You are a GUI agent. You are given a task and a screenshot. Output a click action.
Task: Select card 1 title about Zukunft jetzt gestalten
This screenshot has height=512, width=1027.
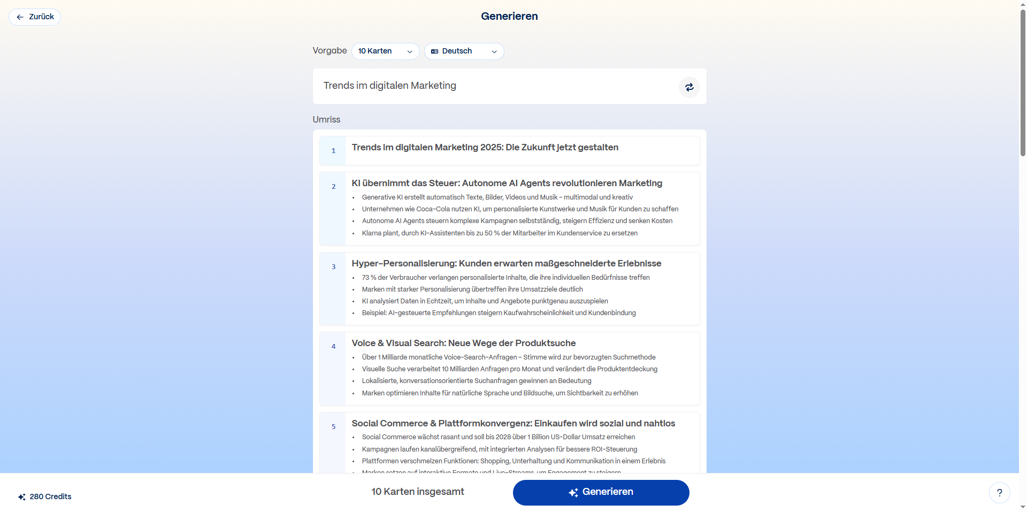tap(485, 148)
